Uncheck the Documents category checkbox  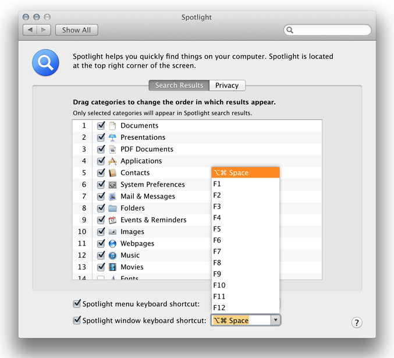[101, 125]
